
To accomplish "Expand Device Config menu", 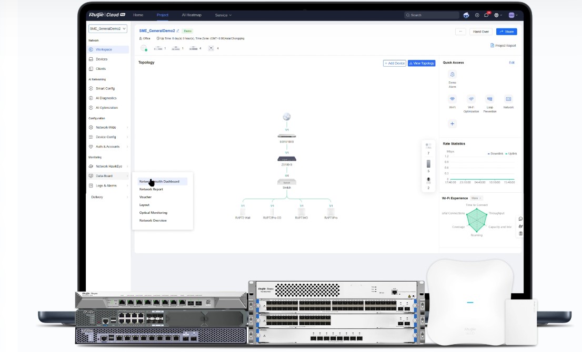I will (x=108, y=137).
